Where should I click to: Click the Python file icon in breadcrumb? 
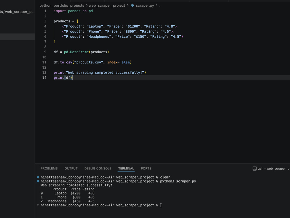pyautogui.click(x=133, y=5)
